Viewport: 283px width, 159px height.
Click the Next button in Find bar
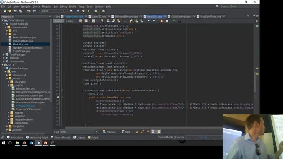pos(126,132)
